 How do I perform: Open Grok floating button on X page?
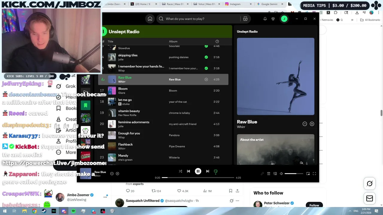tap(370, 184)
